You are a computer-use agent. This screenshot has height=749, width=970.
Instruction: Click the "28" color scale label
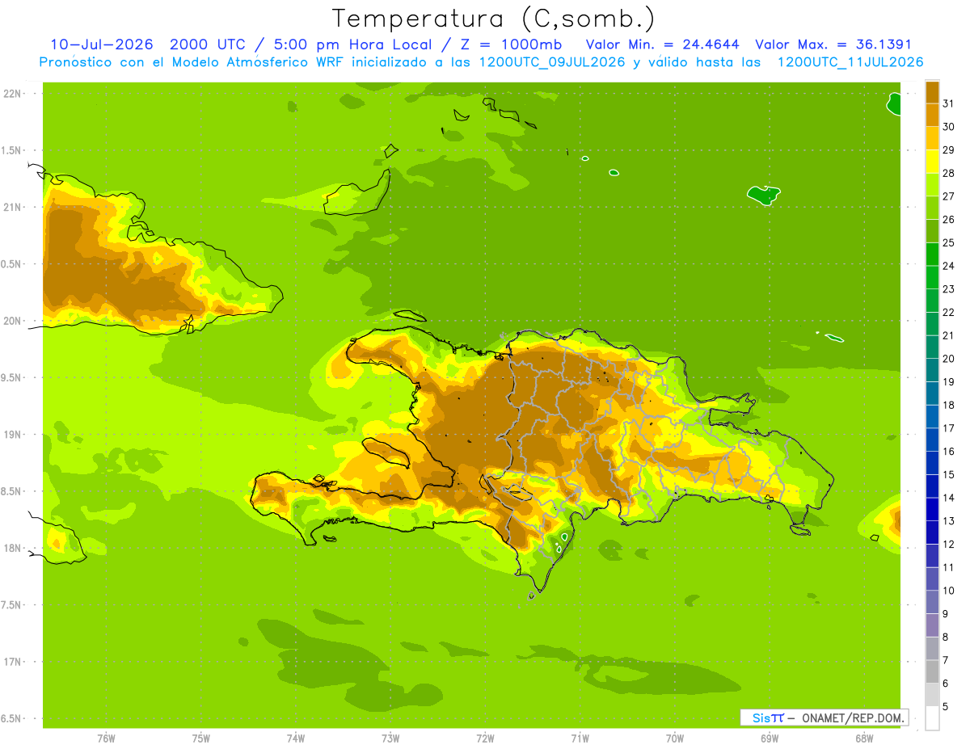(x=948, y=173)
